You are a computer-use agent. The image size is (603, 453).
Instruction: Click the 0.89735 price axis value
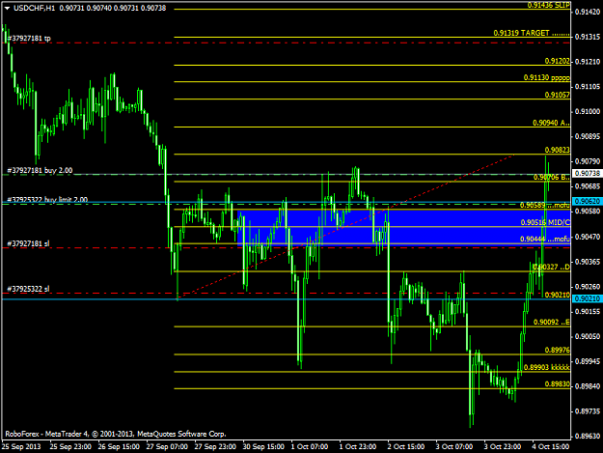click(x=588, y=411)
